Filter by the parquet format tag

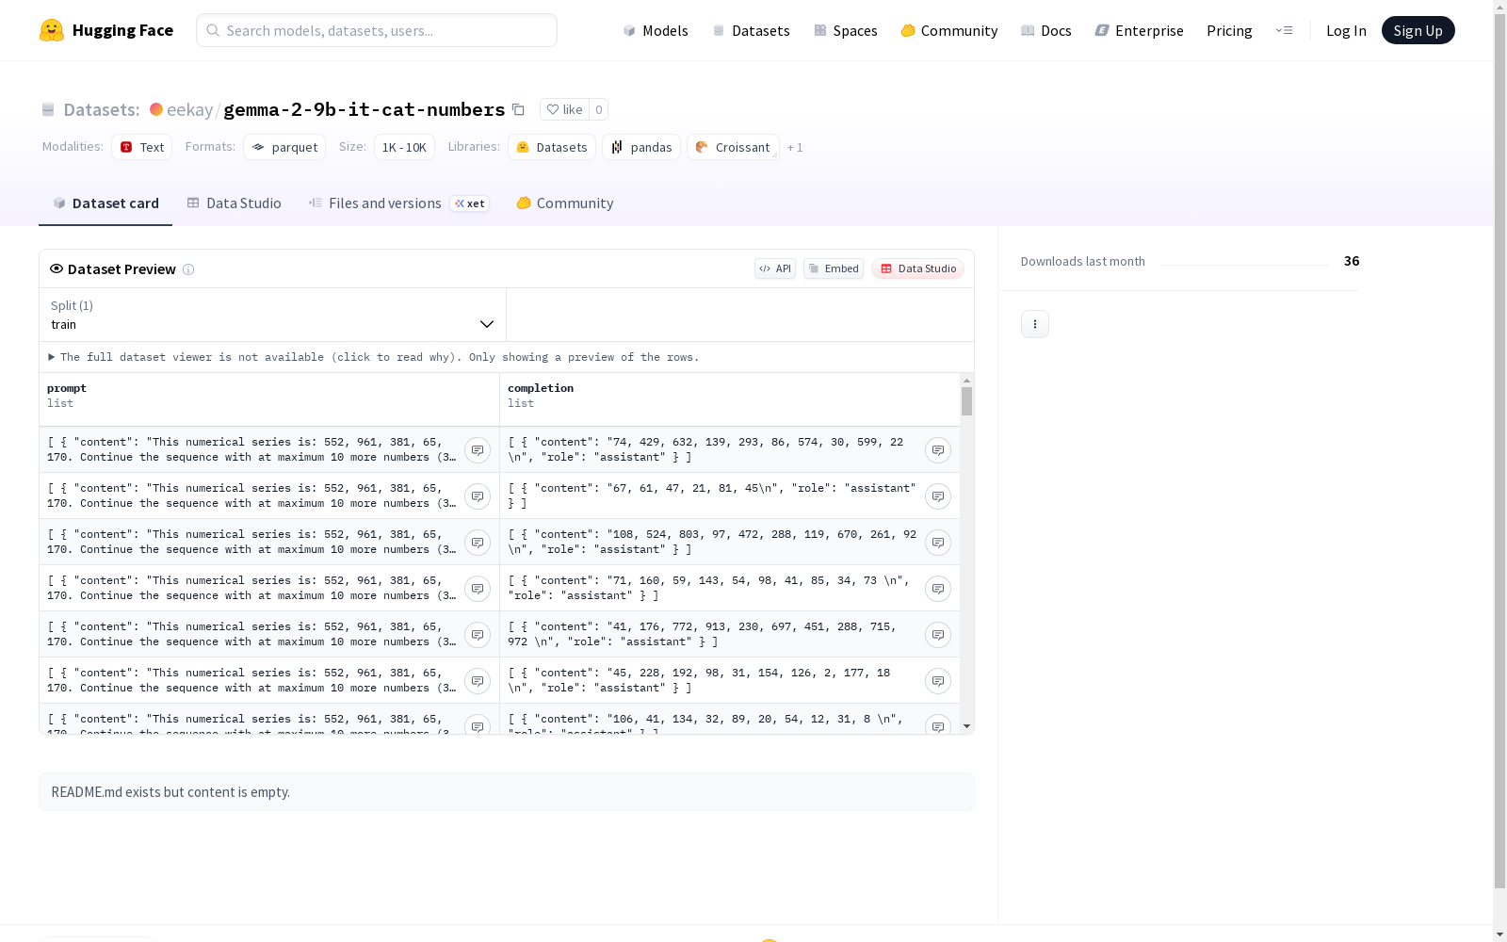[x=284, y=147]
